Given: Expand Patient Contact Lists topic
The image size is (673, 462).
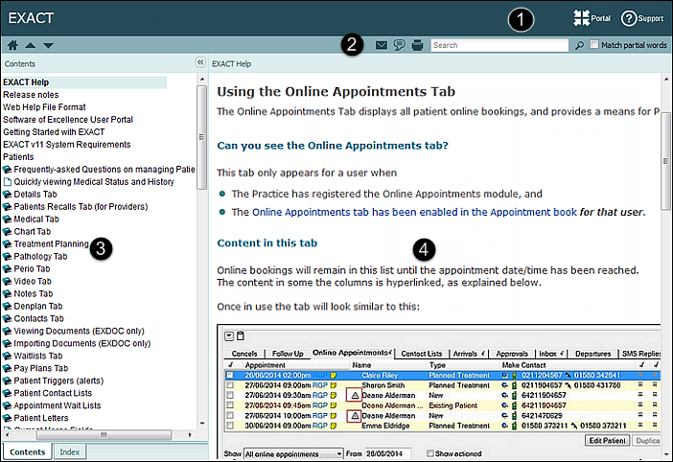Looking at the screenshot, I should (x=53, y=393).
